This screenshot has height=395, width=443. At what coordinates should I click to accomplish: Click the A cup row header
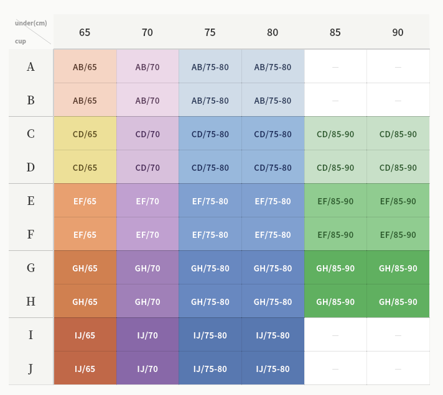click(30, 67)
